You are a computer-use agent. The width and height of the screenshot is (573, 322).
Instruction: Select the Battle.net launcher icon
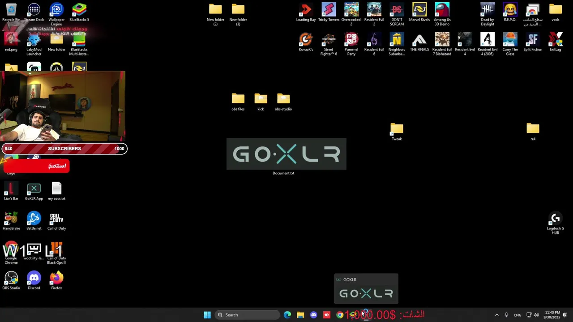(34, 221)
